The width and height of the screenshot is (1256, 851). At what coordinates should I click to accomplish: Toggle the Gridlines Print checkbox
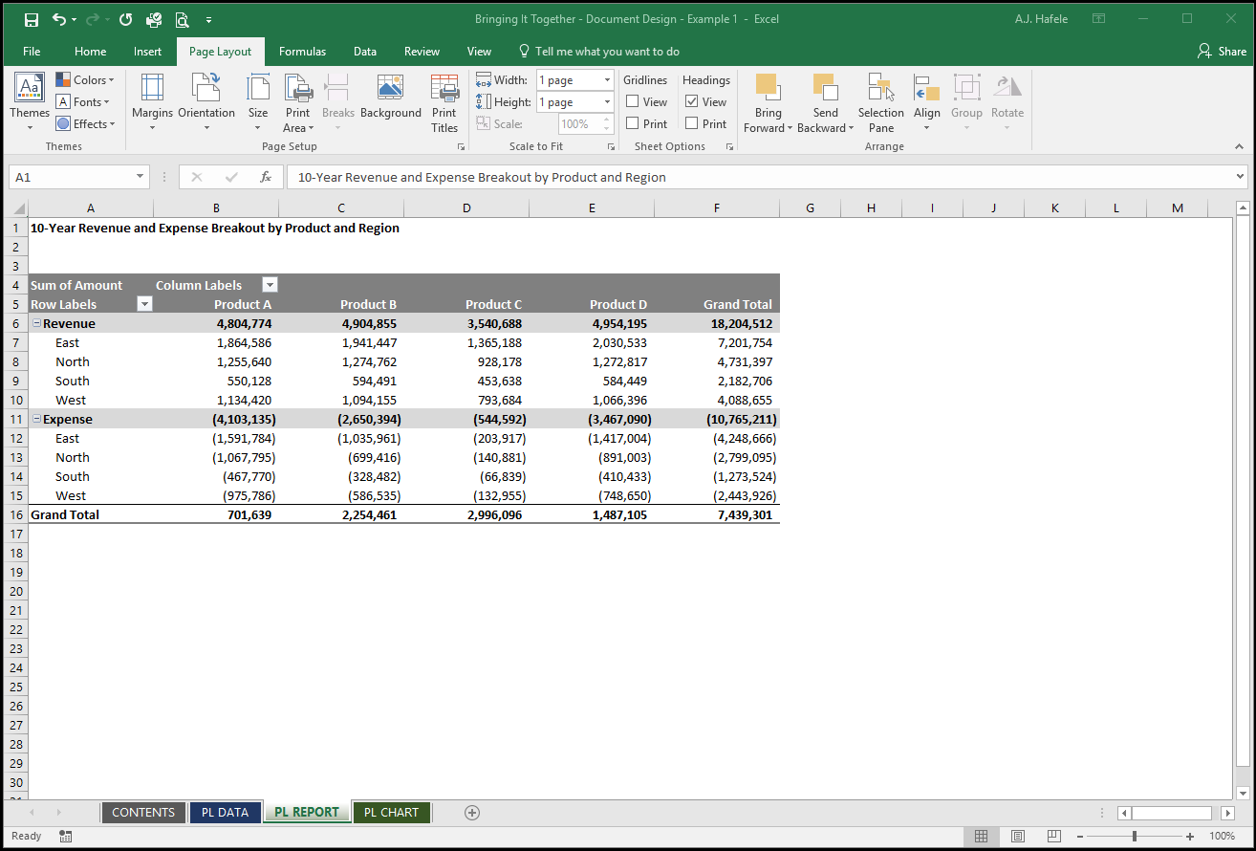(633, 123)
